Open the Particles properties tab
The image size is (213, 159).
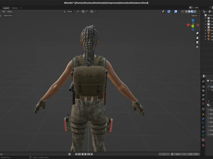(203, 123)
